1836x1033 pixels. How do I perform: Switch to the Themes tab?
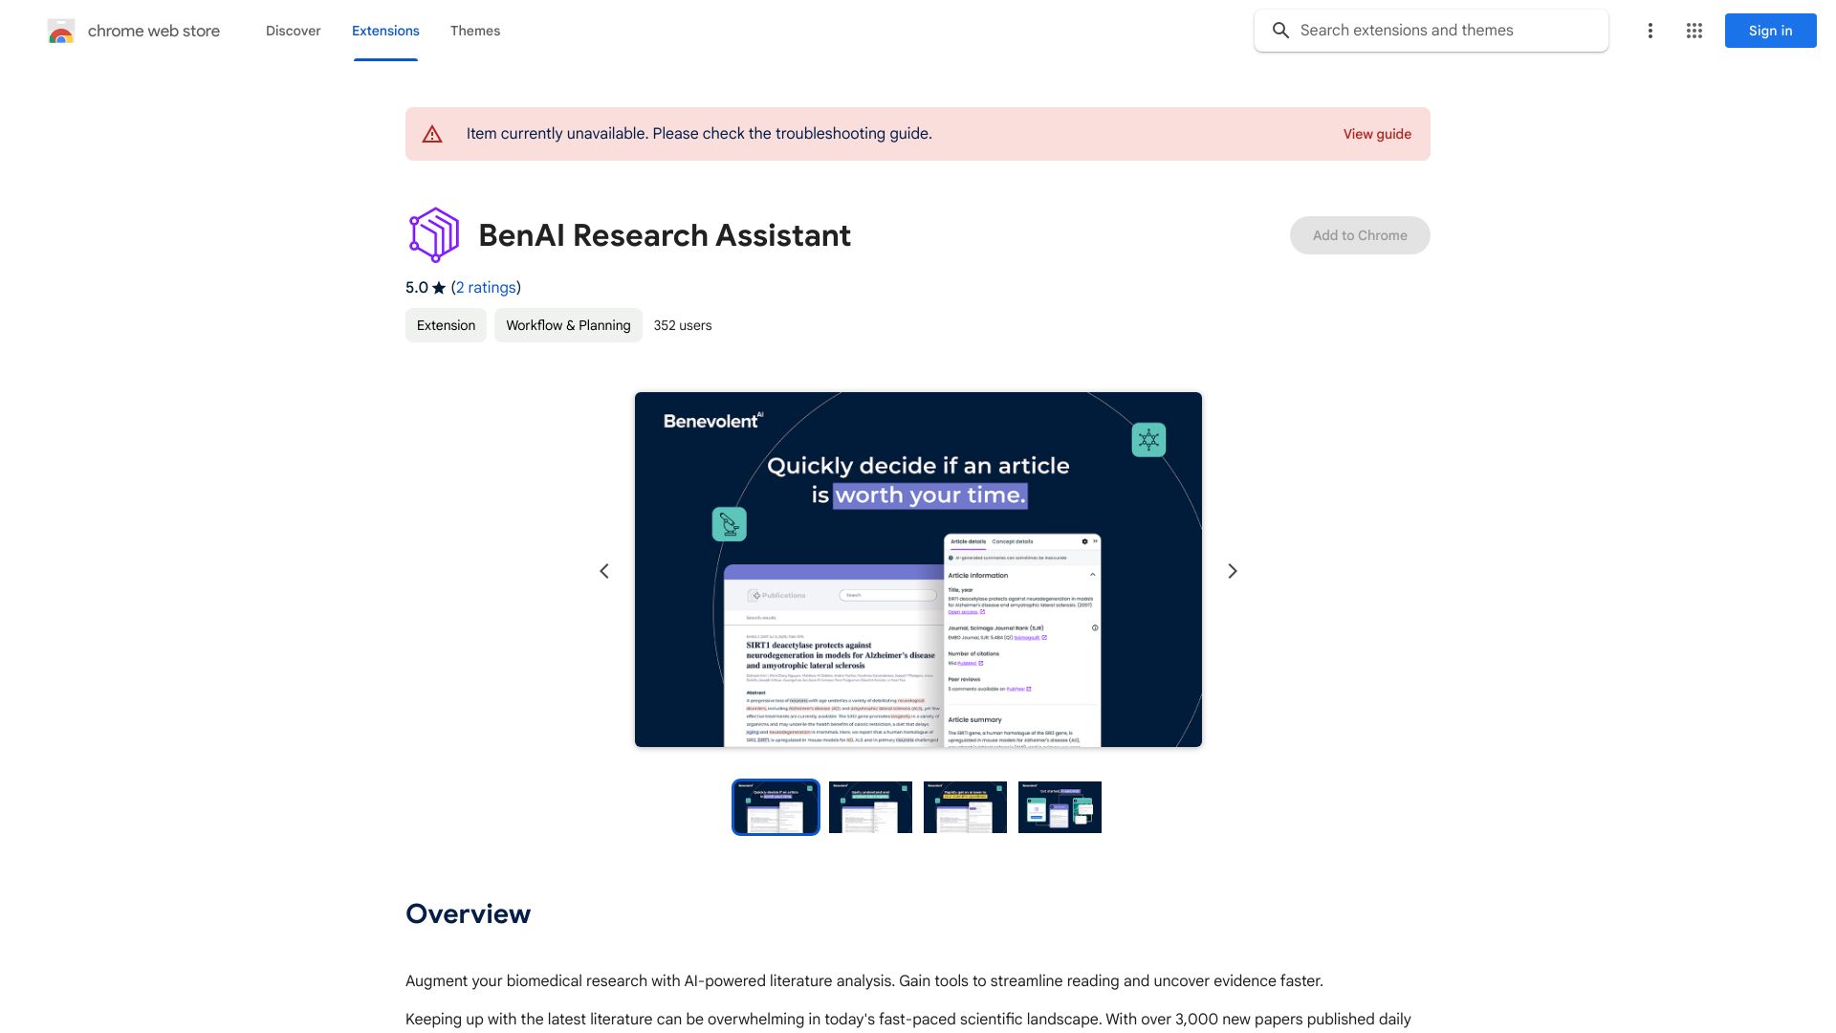coord(475,31)
